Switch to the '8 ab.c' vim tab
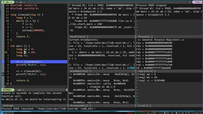Screen dimensions: 203x114 pos(7,2)
